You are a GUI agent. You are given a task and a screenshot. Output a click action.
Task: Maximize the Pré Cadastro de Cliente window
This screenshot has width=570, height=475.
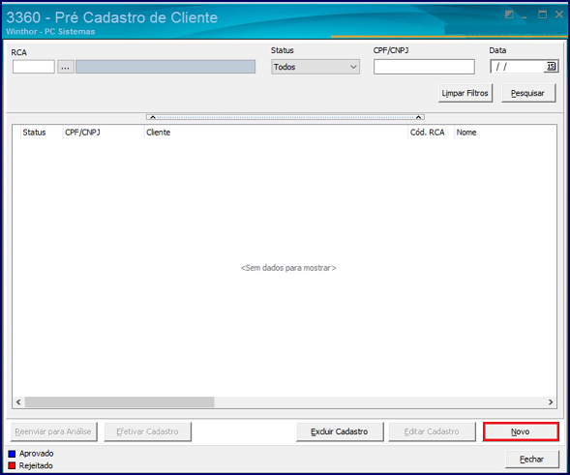pyautogui.click(x=542, y=15)
